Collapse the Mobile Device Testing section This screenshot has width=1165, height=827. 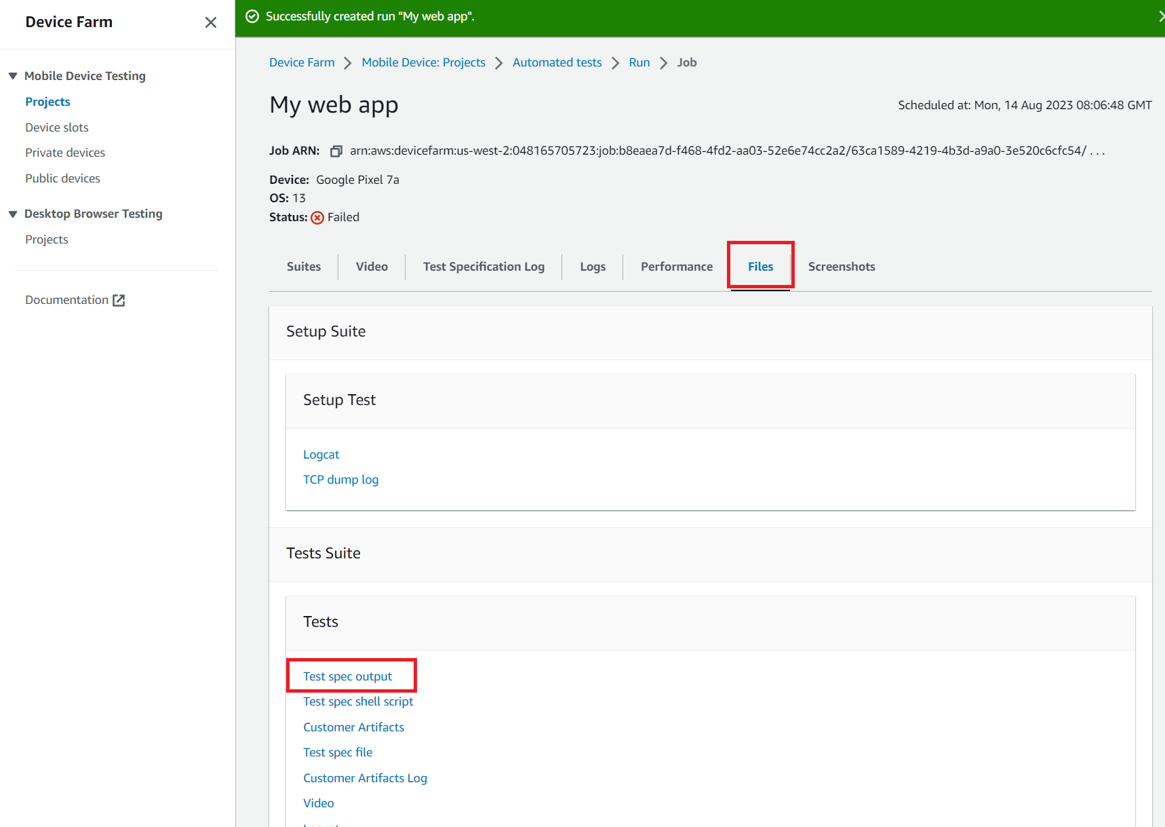point(13,76)
